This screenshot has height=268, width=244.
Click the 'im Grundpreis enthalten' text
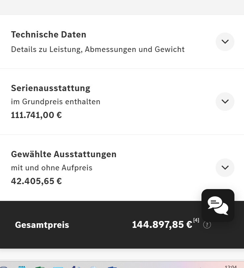55,102
